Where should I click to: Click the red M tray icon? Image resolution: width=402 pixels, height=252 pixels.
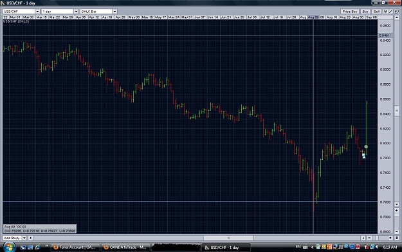[358, 247]
